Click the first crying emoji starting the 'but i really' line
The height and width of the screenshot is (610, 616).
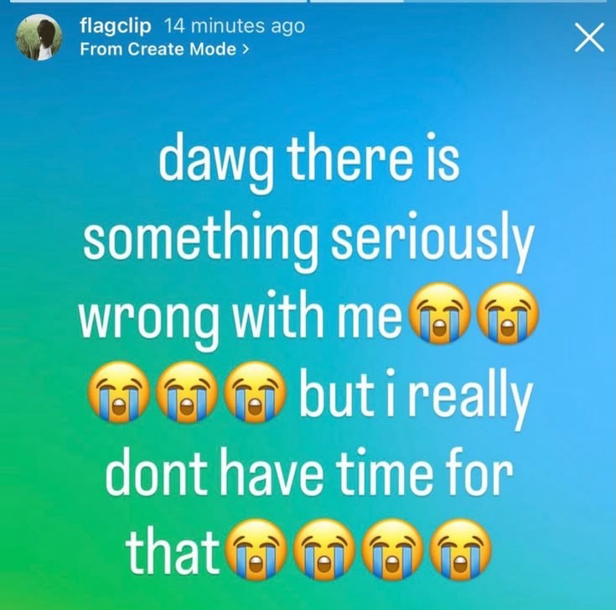[118, 392]
